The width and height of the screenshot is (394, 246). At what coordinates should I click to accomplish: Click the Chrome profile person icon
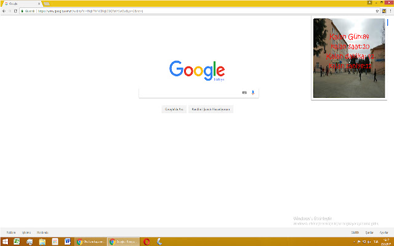pyautogui.click(x=369, y=2)
